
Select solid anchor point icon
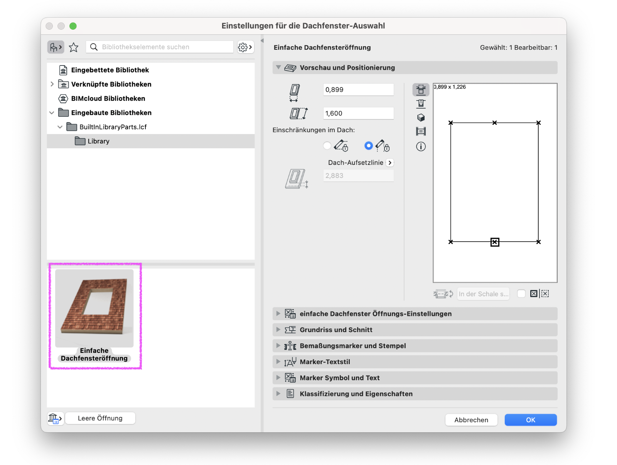[534, 294]
